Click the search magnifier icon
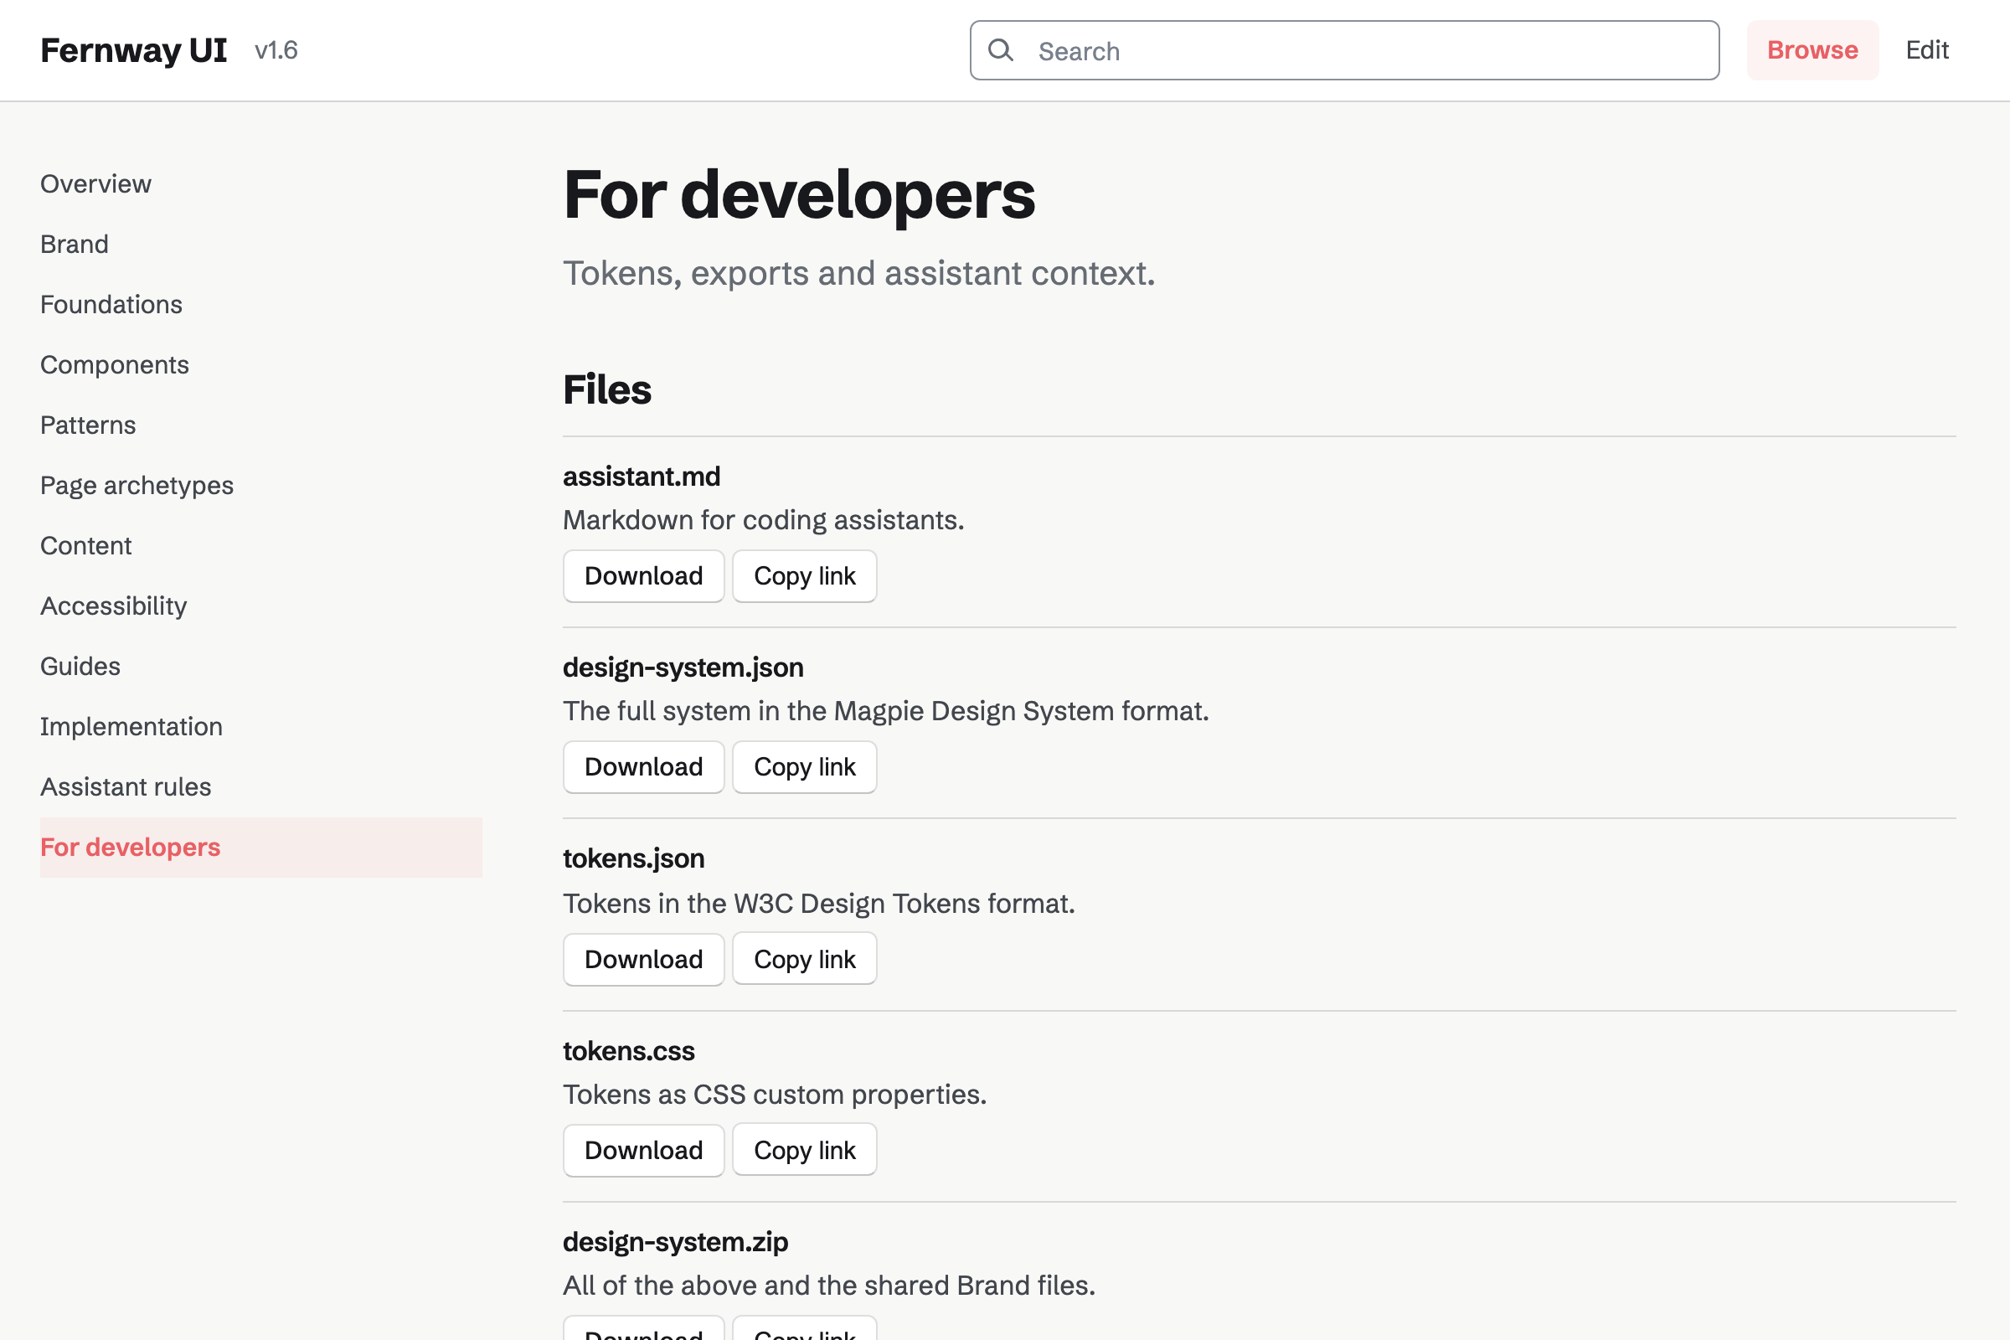The image size is (2010, 1340). pos(1001,50)
